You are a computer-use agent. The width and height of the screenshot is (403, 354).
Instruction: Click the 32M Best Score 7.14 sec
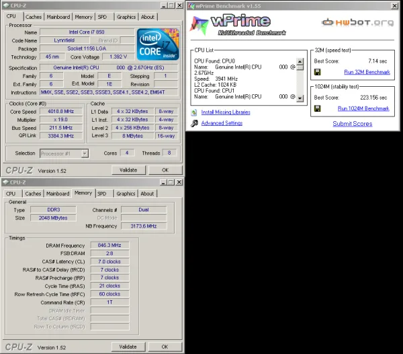[x=377, y=61]
